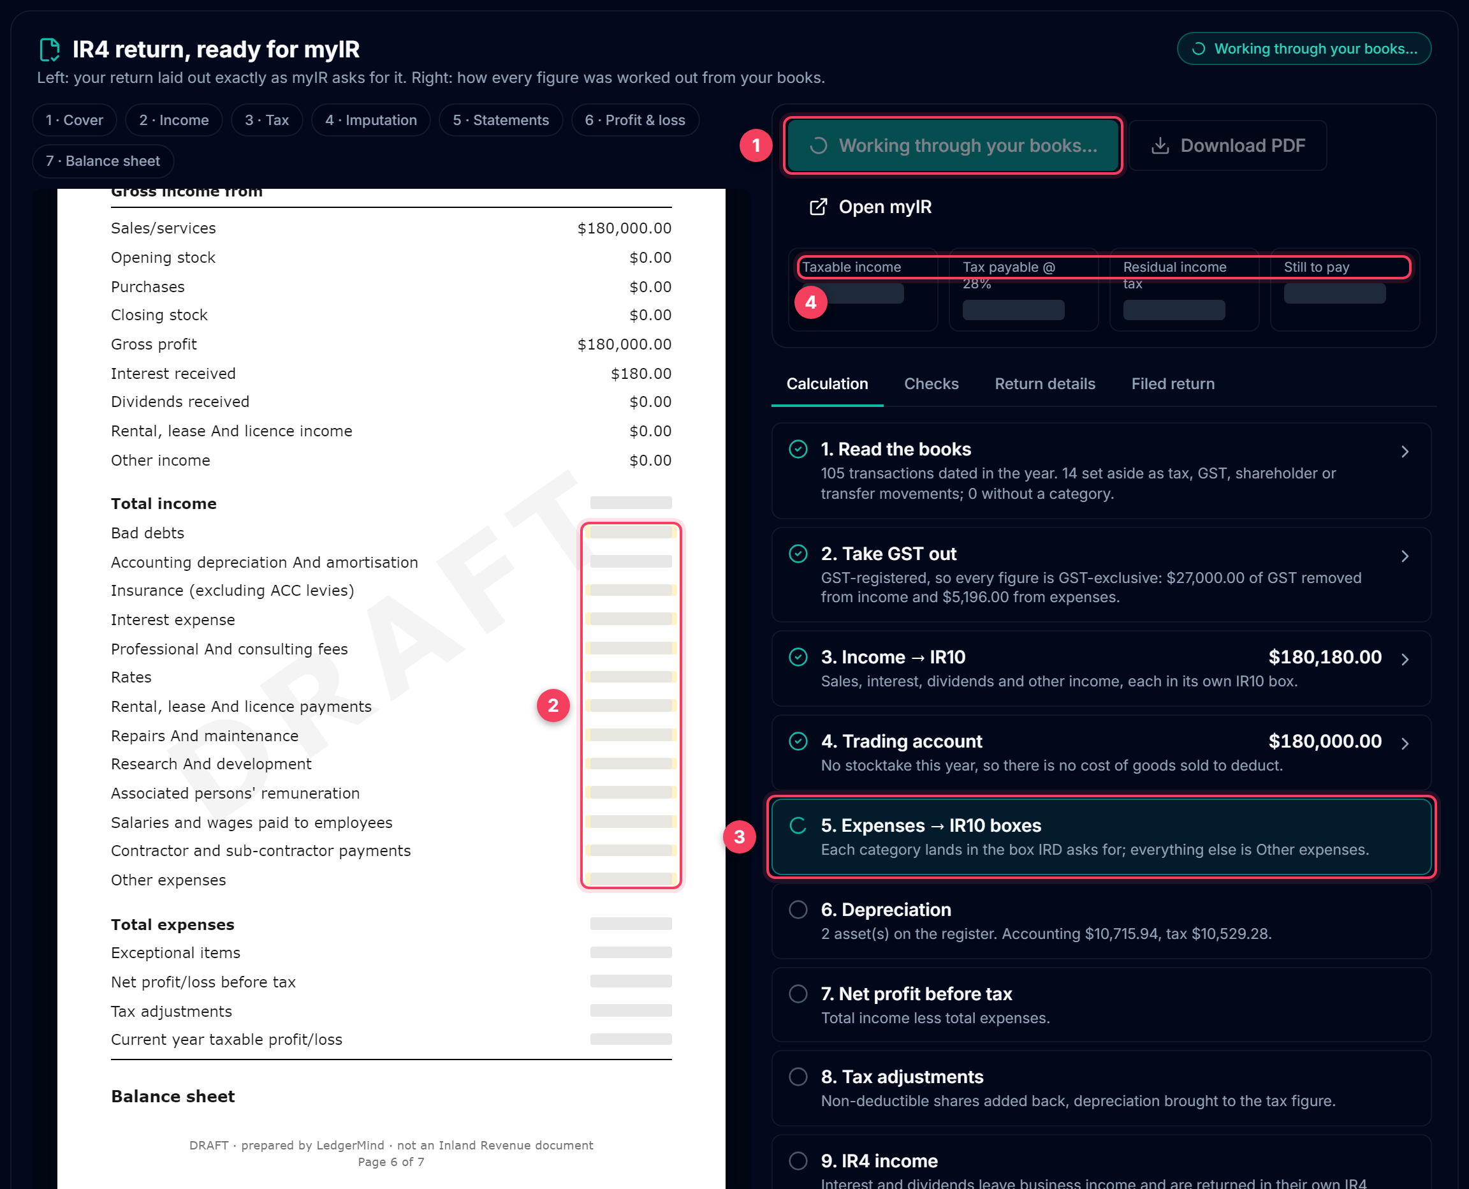
Task: Click the Still to pay summary card
Action: pos(1345,290)
